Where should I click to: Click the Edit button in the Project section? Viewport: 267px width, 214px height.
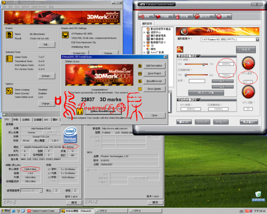tap(46, 45)
